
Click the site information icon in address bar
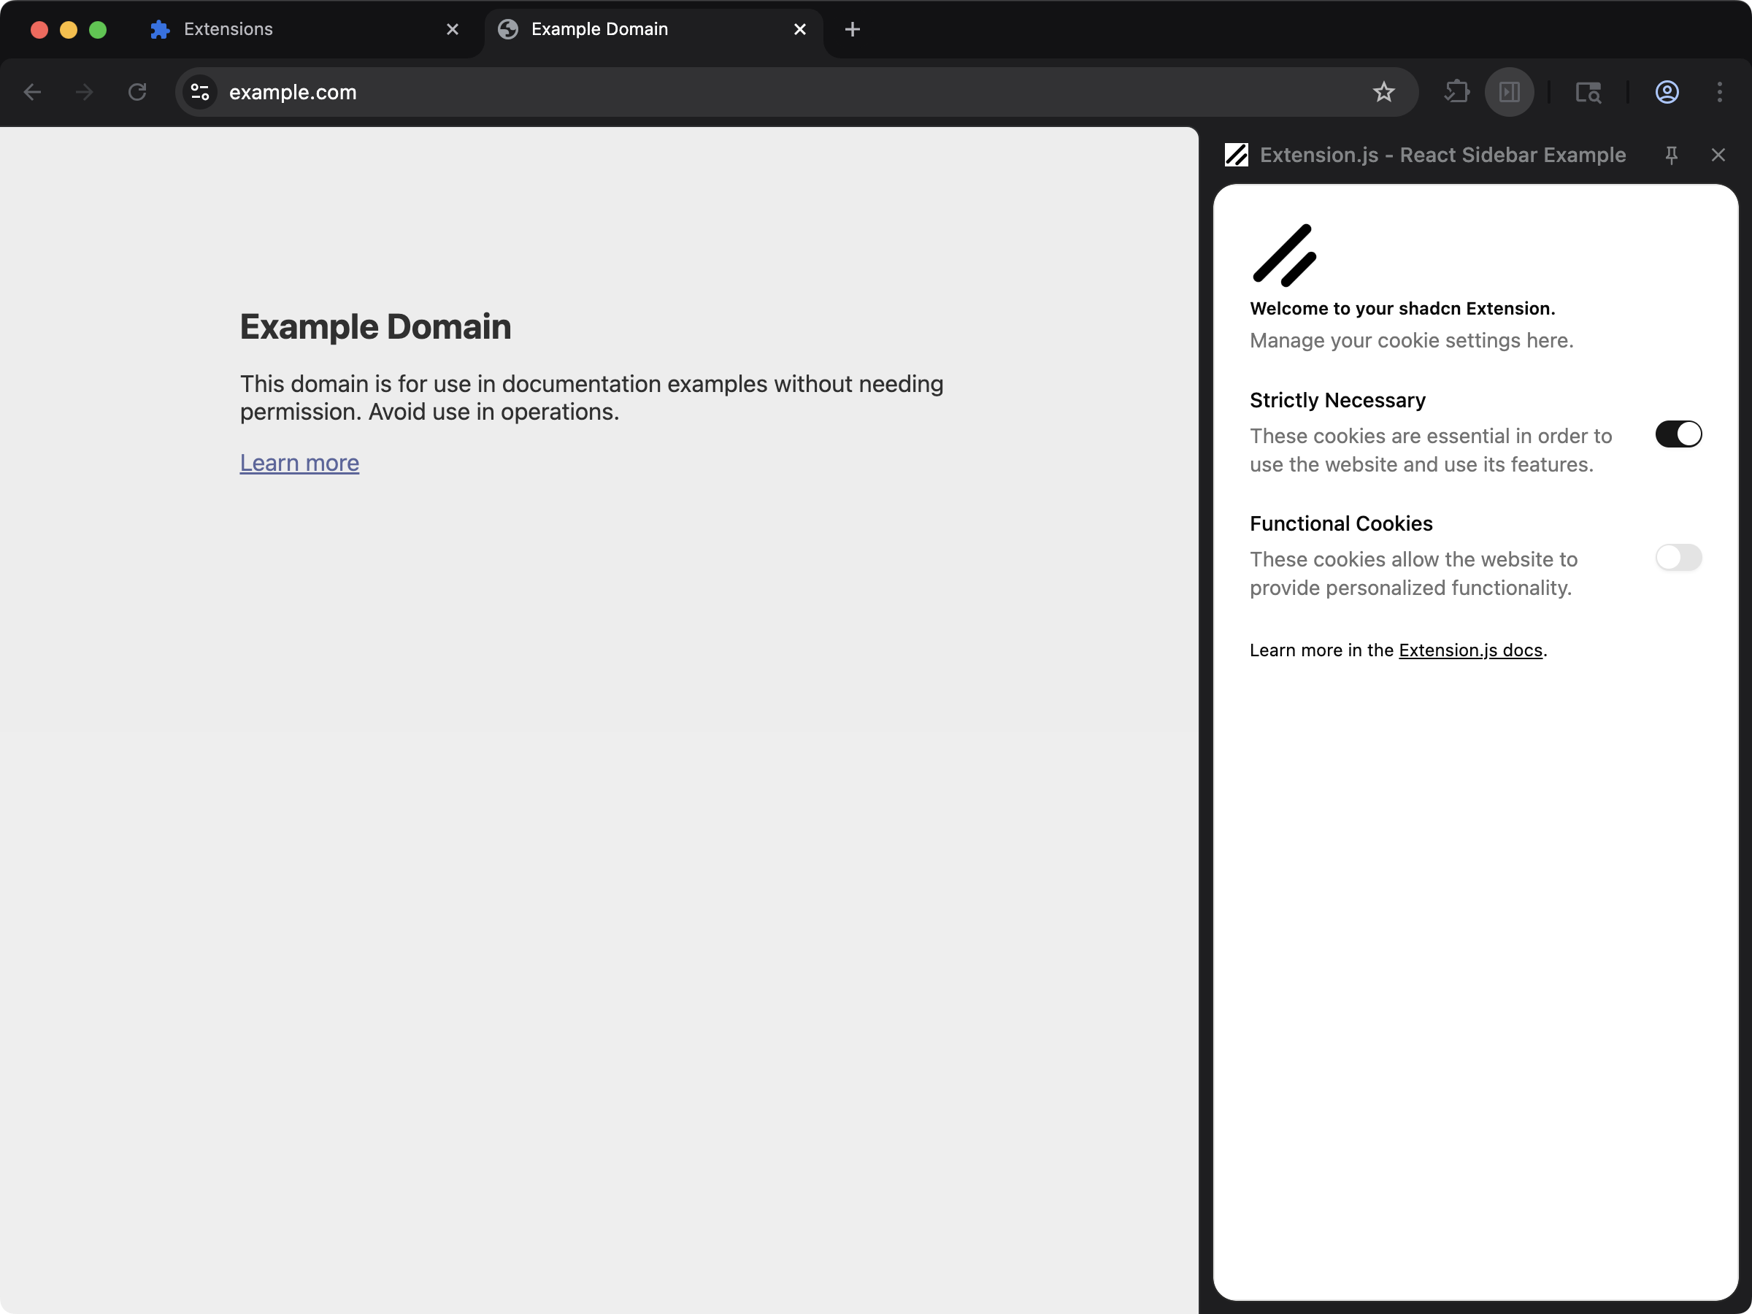pyautogui.click(x=199, y=92)
